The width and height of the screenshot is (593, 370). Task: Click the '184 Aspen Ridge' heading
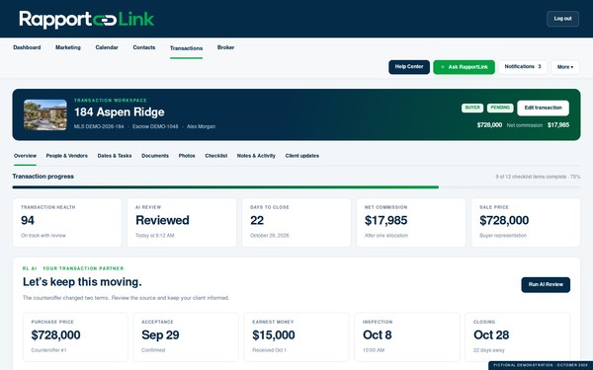point(120,112)
